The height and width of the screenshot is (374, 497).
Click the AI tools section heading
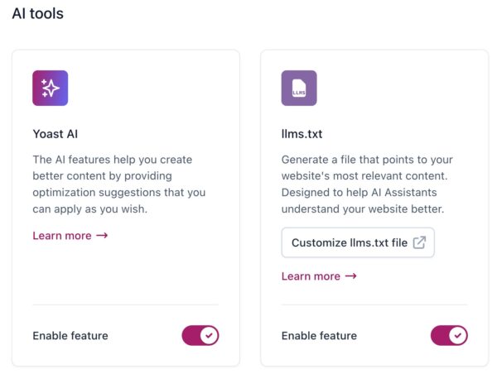[37, 14]
